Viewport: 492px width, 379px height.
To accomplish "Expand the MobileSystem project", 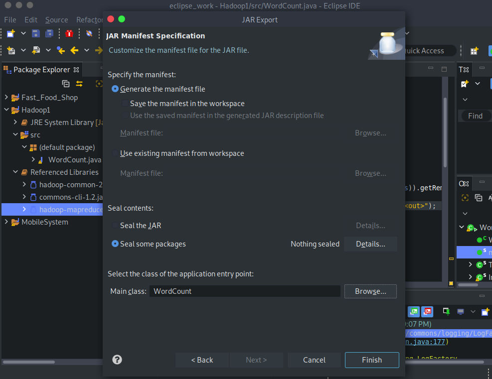I will point(6,222).
